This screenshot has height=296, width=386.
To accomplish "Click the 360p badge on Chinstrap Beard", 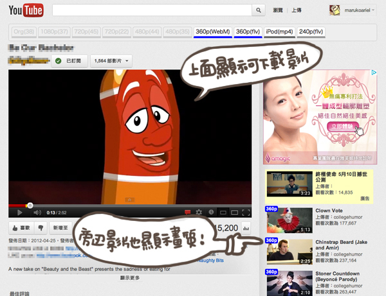I will point(271,240).
